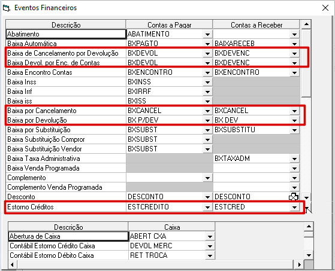Open BXSUBST dropdown in Baixa Substituição Vendor row
This screenshot has width=335, height=271.
pyautogui.click(x=207, y=149)
